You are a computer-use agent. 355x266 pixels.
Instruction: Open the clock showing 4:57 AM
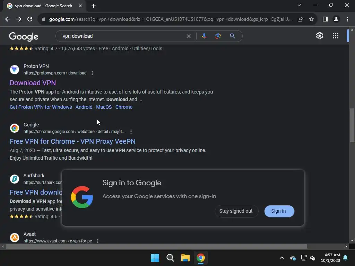330,258
